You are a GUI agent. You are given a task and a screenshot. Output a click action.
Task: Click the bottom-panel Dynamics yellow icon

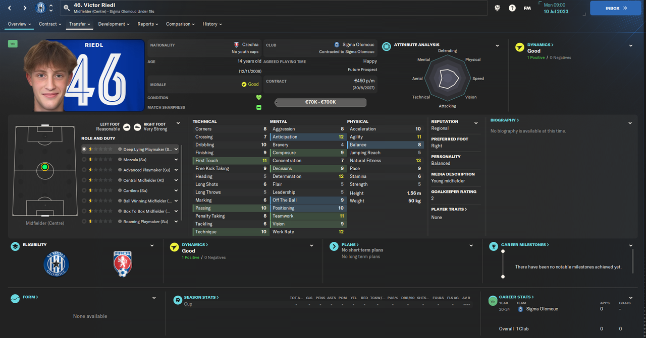pos(174,247)
